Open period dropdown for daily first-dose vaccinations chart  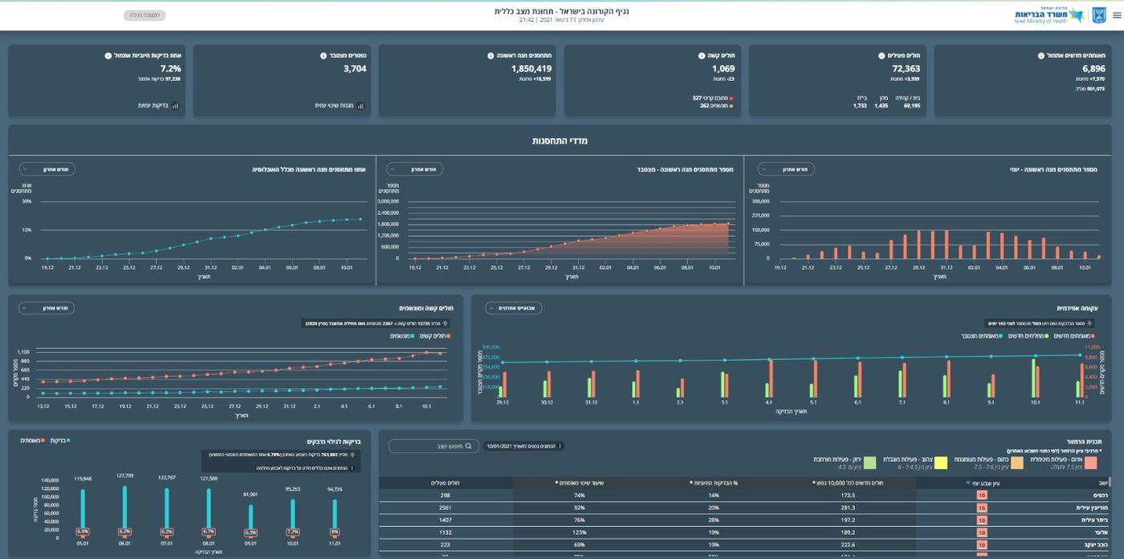(786, 169)
